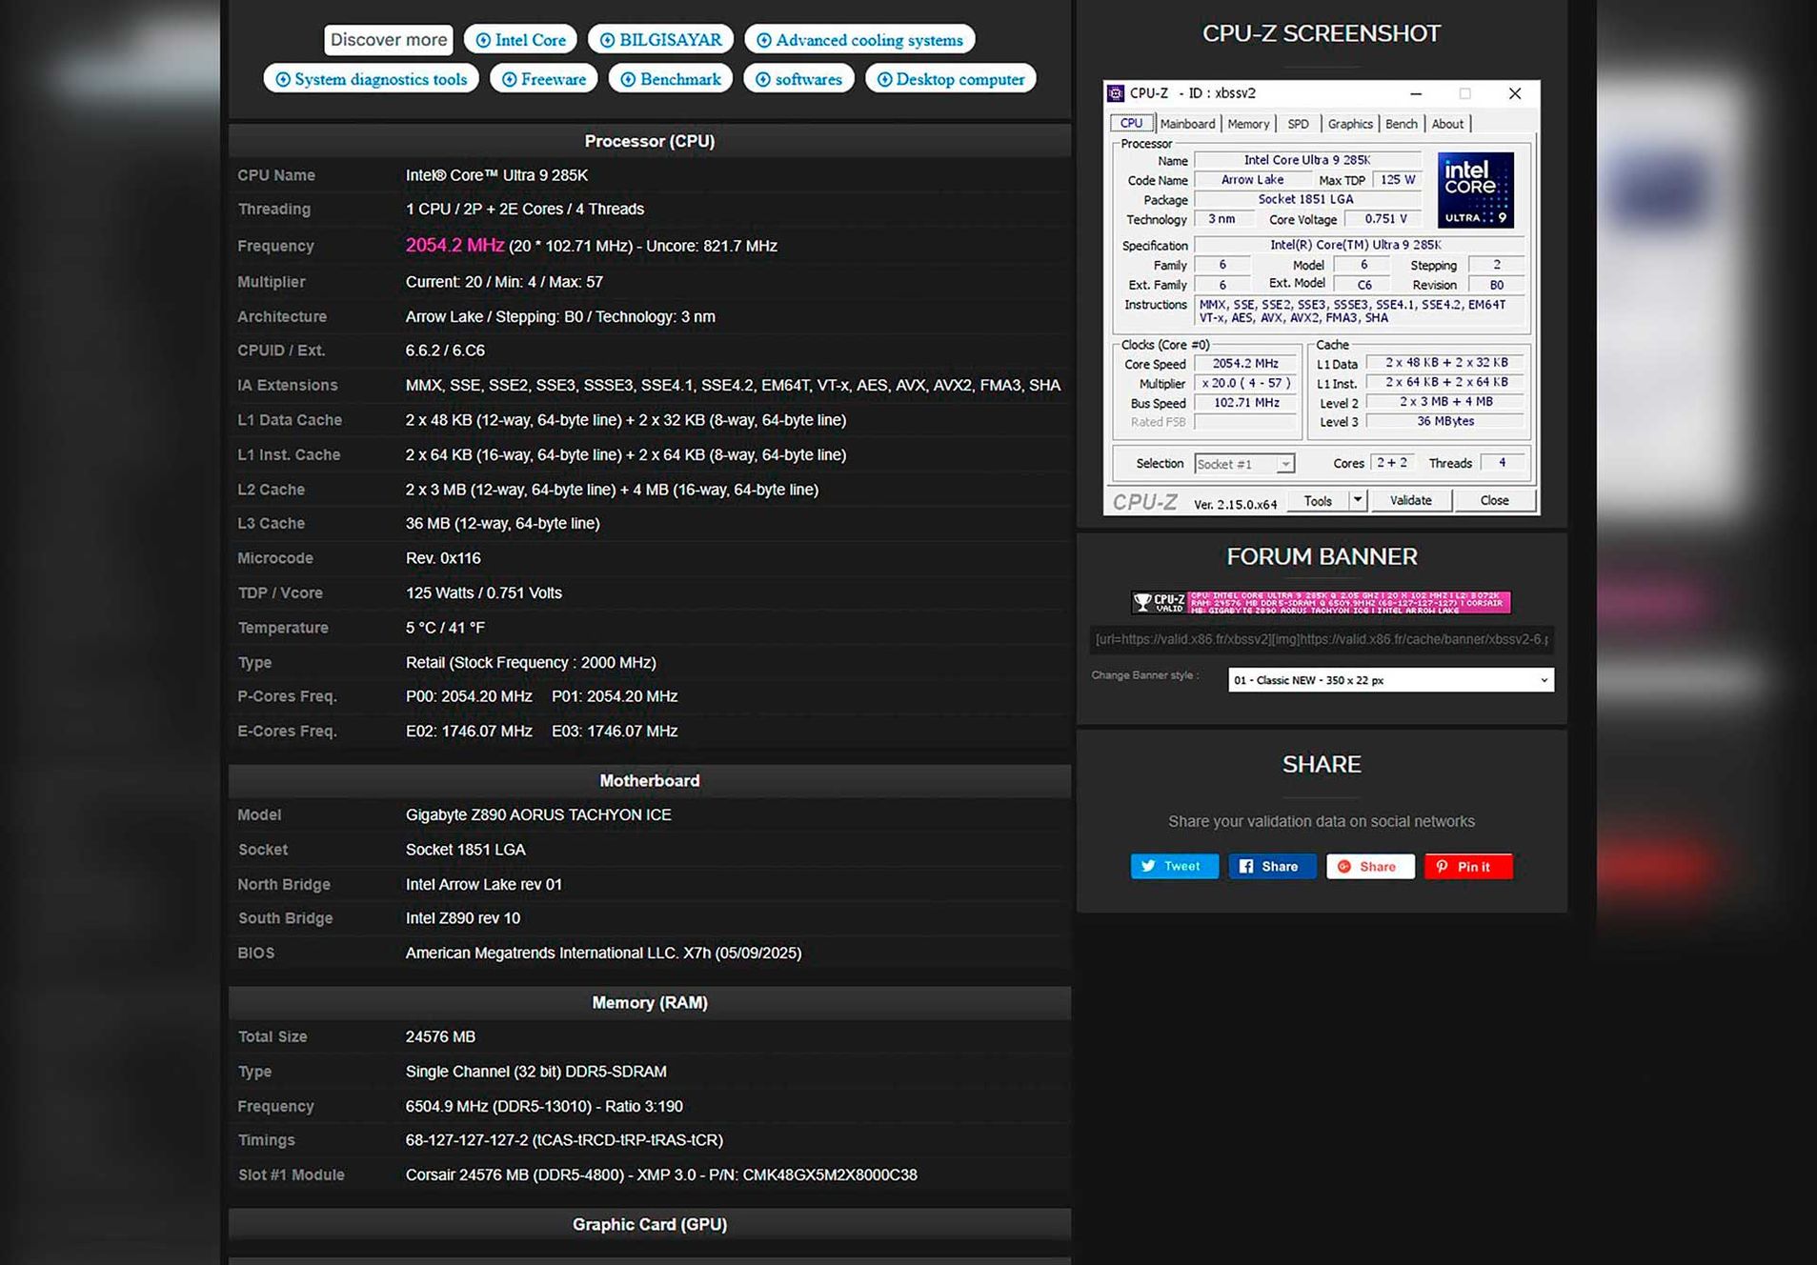This screenshot has height=1265, width=1817.
Task: Select the forum banner URL code field
Action: [x=1321, y=639]
